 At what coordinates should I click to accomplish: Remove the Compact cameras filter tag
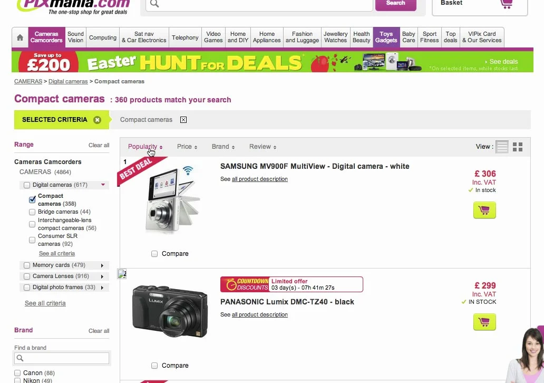(x=183, y=120)
